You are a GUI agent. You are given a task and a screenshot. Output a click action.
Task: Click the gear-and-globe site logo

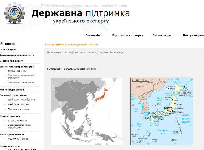(15, 13)
